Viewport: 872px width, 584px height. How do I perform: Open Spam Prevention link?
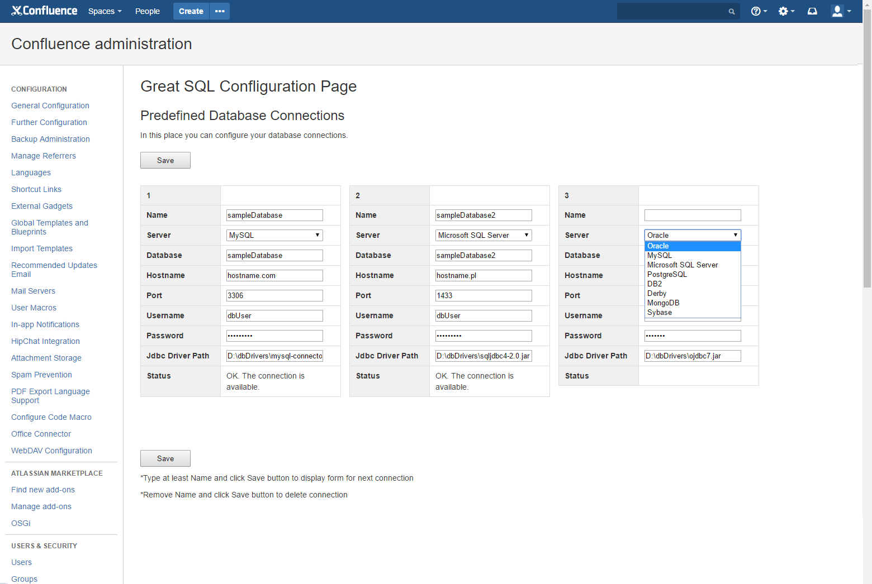pyautogui.click(x=41, y=375)
